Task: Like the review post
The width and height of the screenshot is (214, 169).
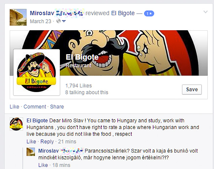Action: [14, 107]
